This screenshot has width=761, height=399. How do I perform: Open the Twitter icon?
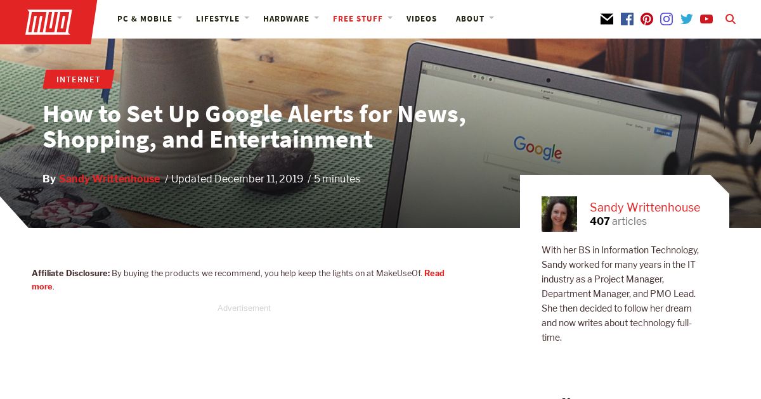point(686,19)
